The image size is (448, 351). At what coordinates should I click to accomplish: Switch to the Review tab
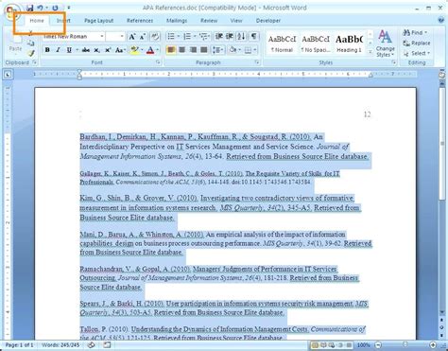pos(209,21)
